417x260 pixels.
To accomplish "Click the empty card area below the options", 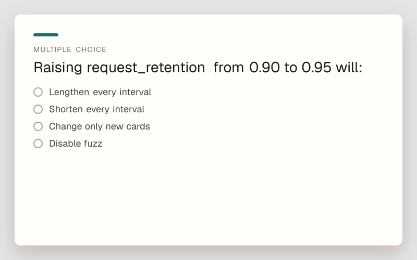I will [208, 197].
